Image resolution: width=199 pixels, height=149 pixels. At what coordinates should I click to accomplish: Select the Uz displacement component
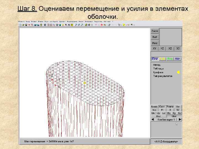click(x=164, y=113)
